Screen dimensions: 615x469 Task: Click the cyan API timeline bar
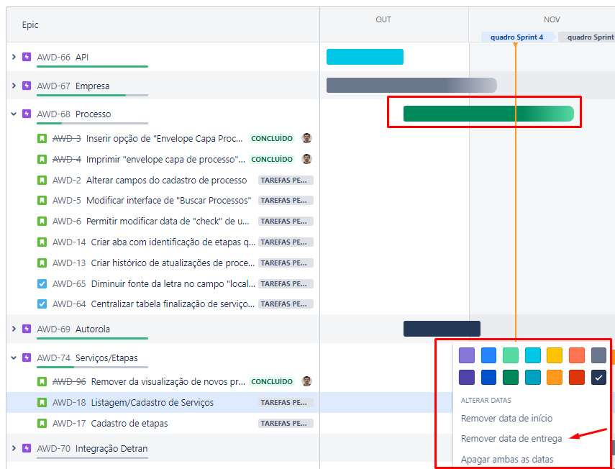tap(365, 57)
